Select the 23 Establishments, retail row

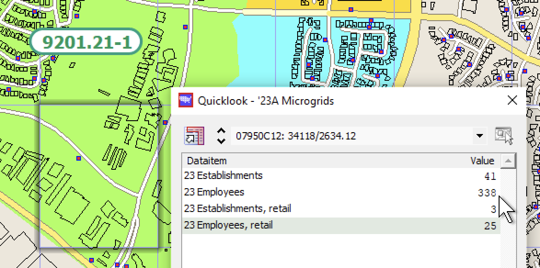pyautogui.click(x=340, y=209)
